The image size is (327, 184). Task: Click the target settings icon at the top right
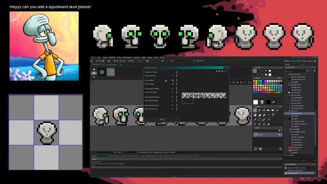point(315,61)
